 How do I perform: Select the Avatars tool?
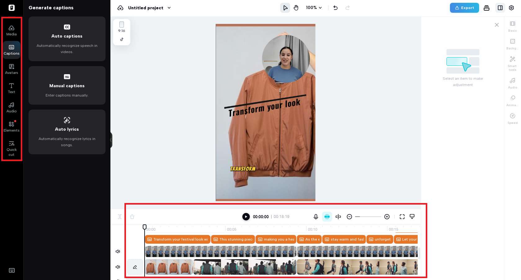[11, 69]
